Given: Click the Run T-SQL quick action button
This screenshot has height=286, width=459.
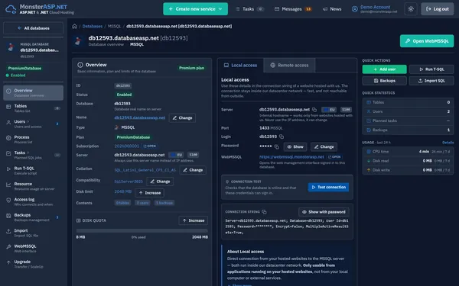Looking at the screenshot, I should coord(431,69).
